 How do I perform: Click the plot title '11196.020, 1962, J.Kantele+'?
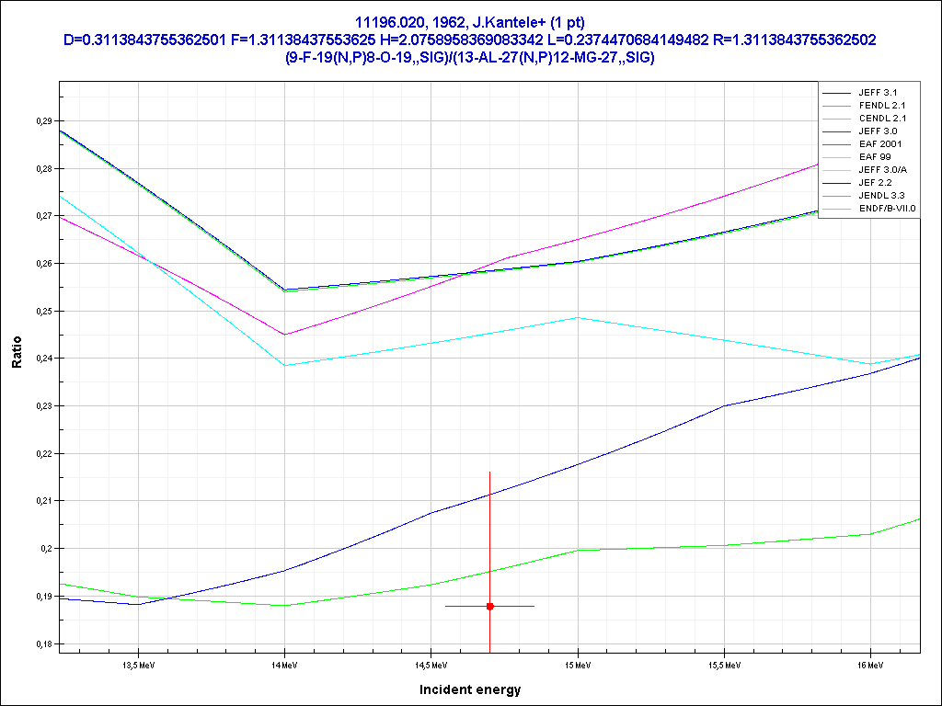470,22
